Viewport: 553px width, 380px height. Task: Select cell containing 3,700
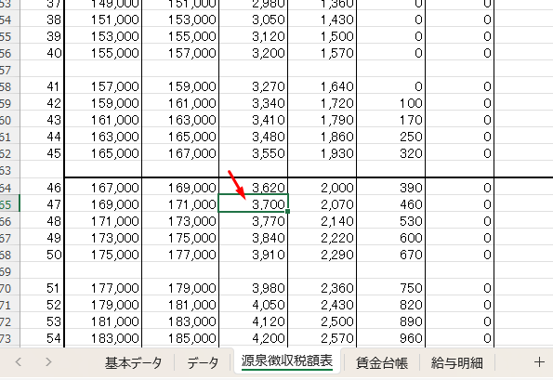pos(253,203)
